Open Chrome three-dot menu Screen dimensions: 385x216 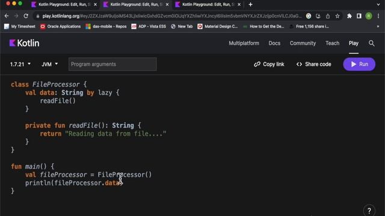[378, 16]
